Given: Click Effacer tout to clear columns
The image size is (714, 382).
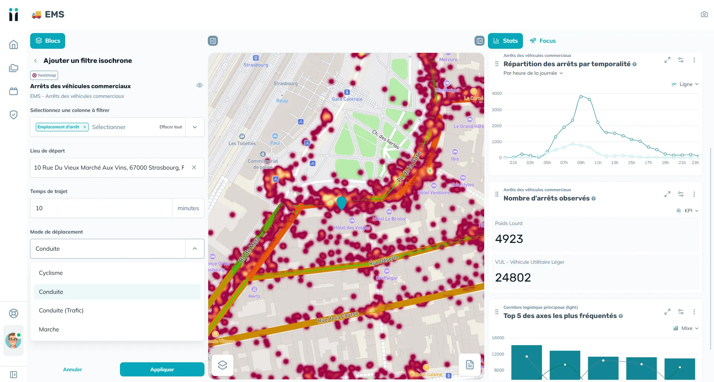Looking at the screenshot, I should tap(171, 127).
